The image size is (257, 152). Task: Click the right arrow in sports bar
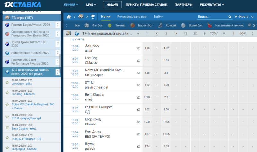254,25
